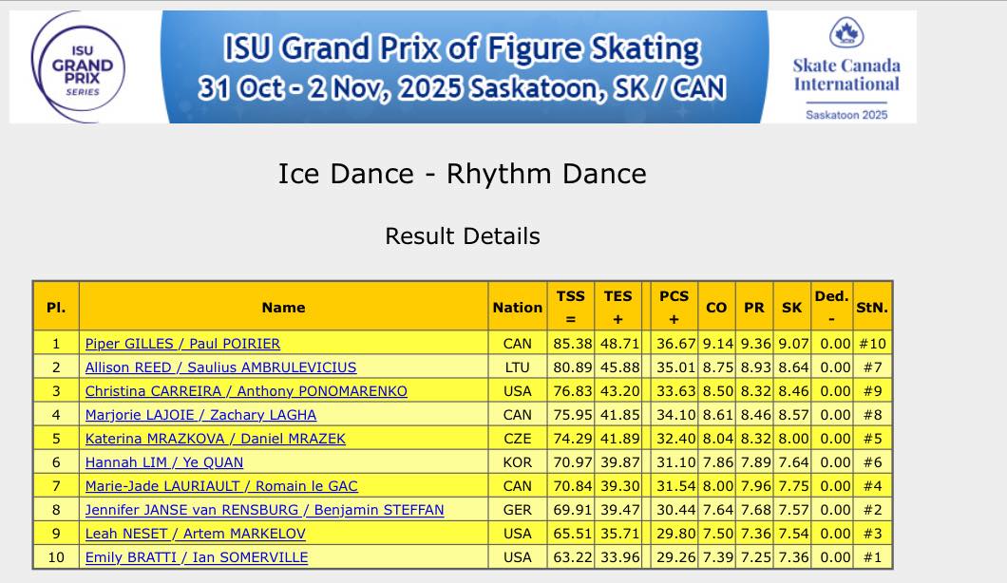The width and height of the screenshot is (1007, 583).
Task: Click the Name column header
Action: coord(284,307)
